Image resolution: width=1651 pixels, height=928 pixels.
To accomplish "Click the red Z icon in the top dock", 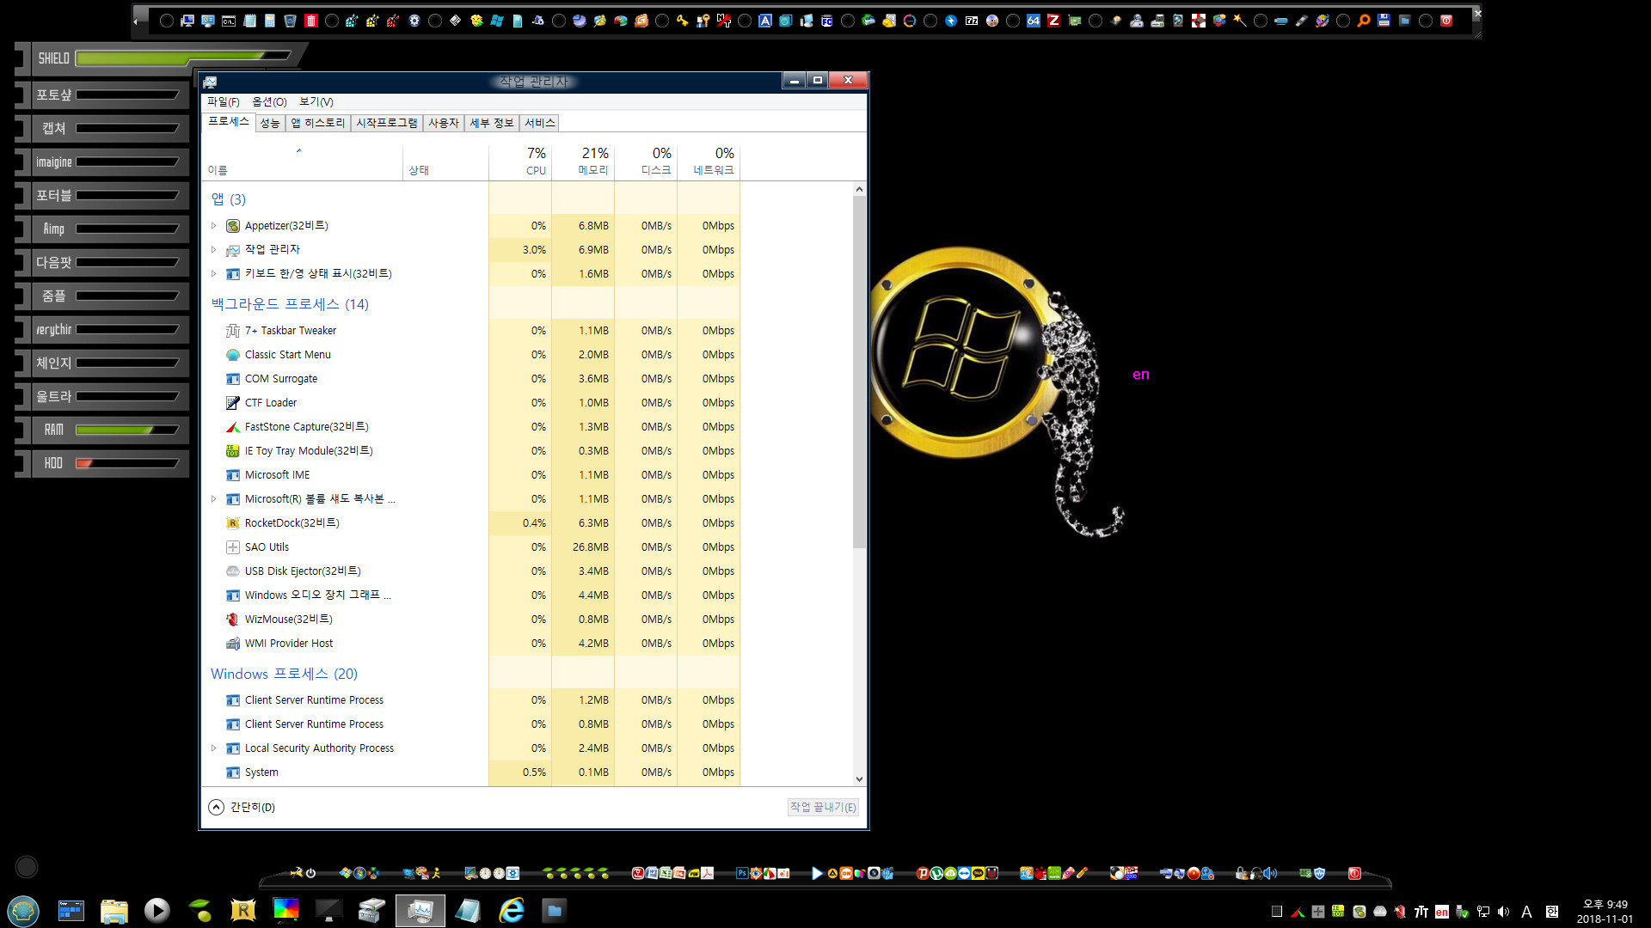I will pyautogui.click(x=1053, y=21).
